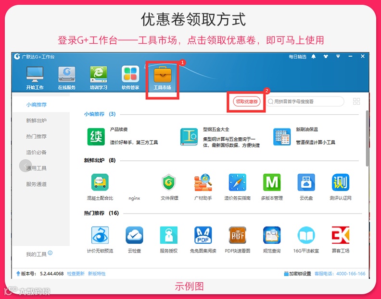Launch 计价无锁预览 eye icon
This screenshot has height=299, width=381.
100,235
